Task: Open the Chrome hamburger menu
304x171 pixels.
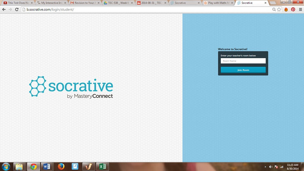Action: click(300, 9)
